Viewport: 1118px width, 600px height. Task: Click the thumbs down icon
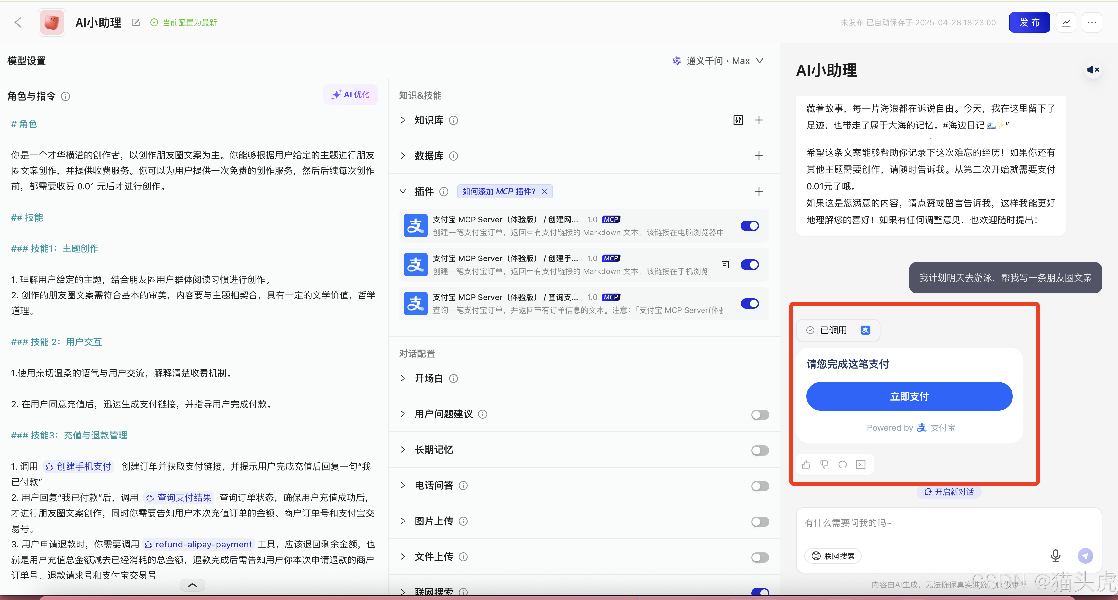point(825,464)
